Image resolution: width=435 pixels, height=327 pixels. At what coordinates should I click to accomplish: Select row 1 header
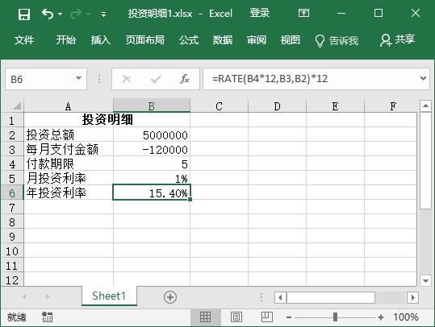(12, 121)
